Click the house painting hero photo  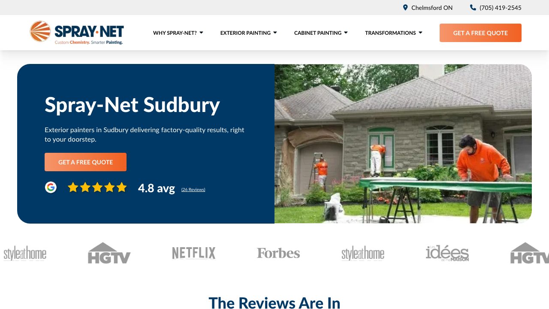[403, 144]
